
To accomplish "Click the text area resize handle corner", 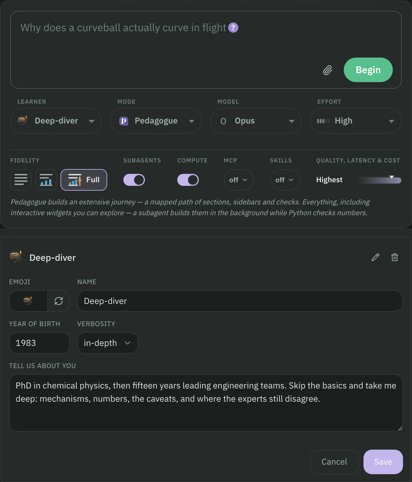I will pyautogui.click(x=400, y=429).
